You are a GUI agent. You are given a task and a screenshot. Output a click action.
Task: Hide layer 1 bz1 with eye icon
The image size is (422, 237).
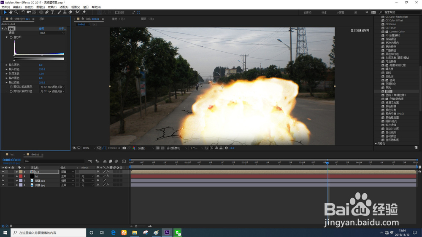3,172
